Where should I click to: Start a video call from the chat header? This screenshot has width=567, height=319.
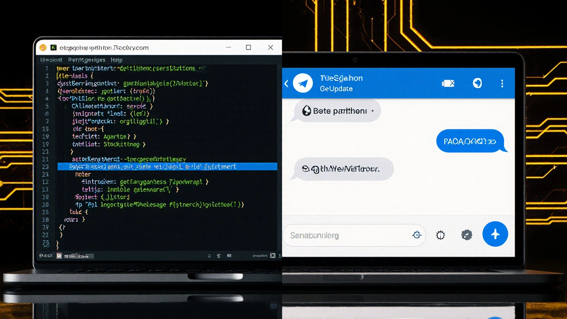point(448,83)
